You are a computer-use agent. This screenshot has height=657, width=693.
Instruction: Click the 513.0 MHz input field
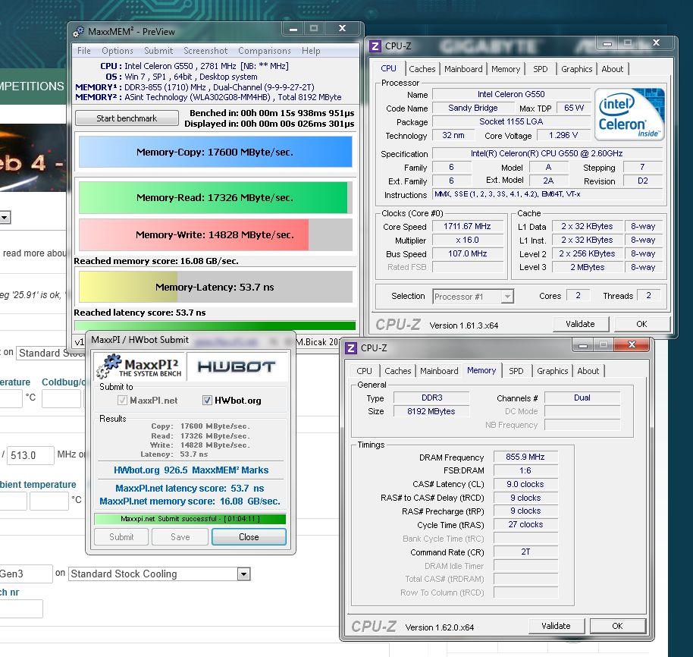[31, 455]
